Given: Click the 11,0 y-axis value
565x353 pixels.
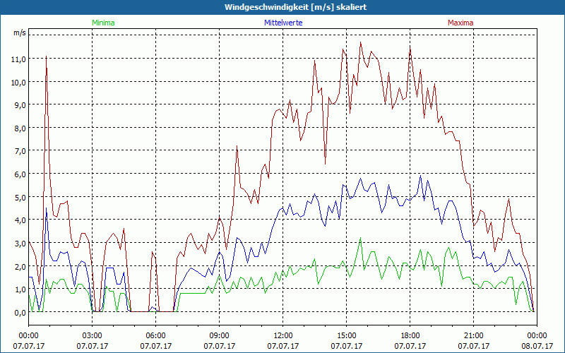Looking at the screenshot, I should (19, 59).
